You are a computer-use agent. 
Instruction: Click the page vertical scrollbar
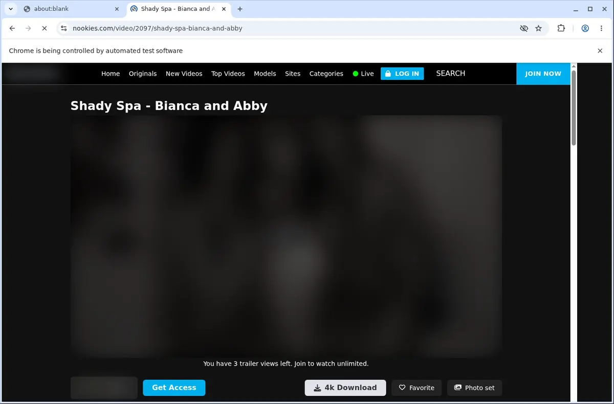pos(574,107)
